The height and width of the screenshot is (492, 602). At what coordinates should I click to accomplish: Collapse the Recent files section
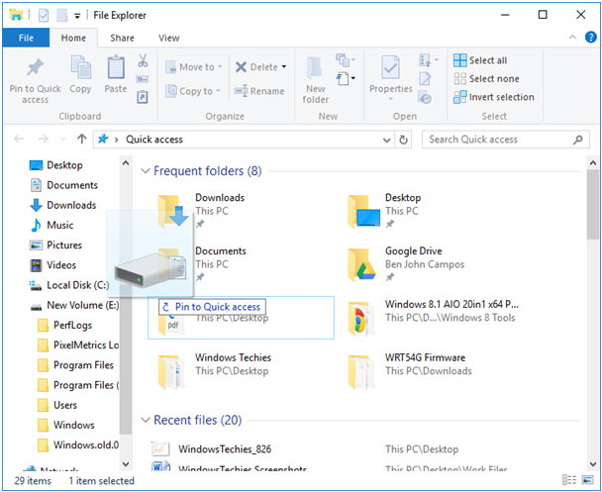tap(146, 421)
